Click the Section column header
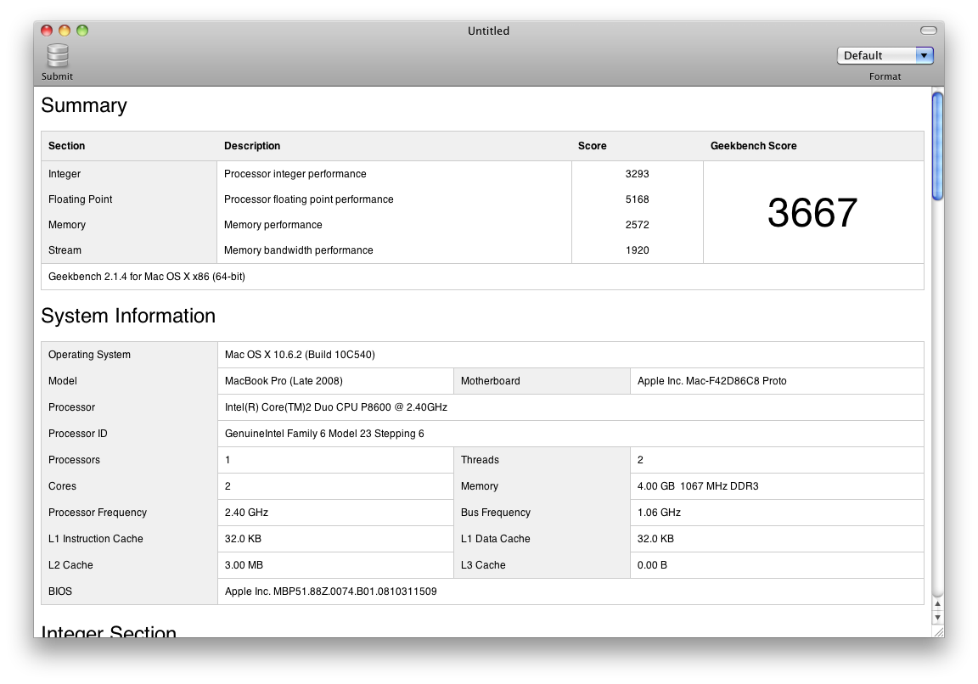Image resolution: width=978 pixels, height=684 pixels. pyautogui.click(x=67, y=146)
